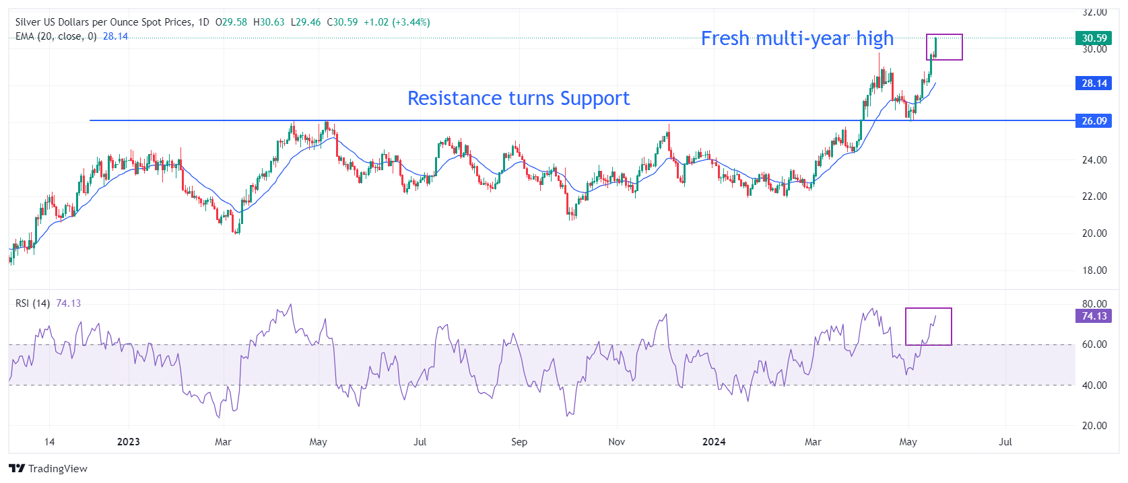This screenshot has width=1128, height=483.
Task: Click the purple 74.13 RSI value tag
Action: tap(1094, 316)
